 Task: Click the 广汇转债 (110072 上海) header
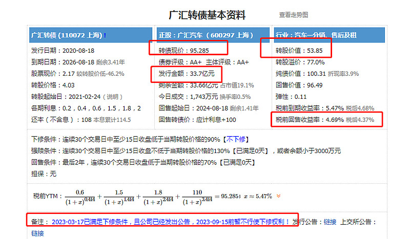91,35
